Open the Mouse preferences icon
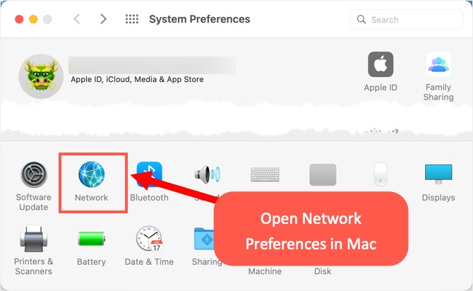Viewport: 473px width, 291px height. (x=381, y=174)
